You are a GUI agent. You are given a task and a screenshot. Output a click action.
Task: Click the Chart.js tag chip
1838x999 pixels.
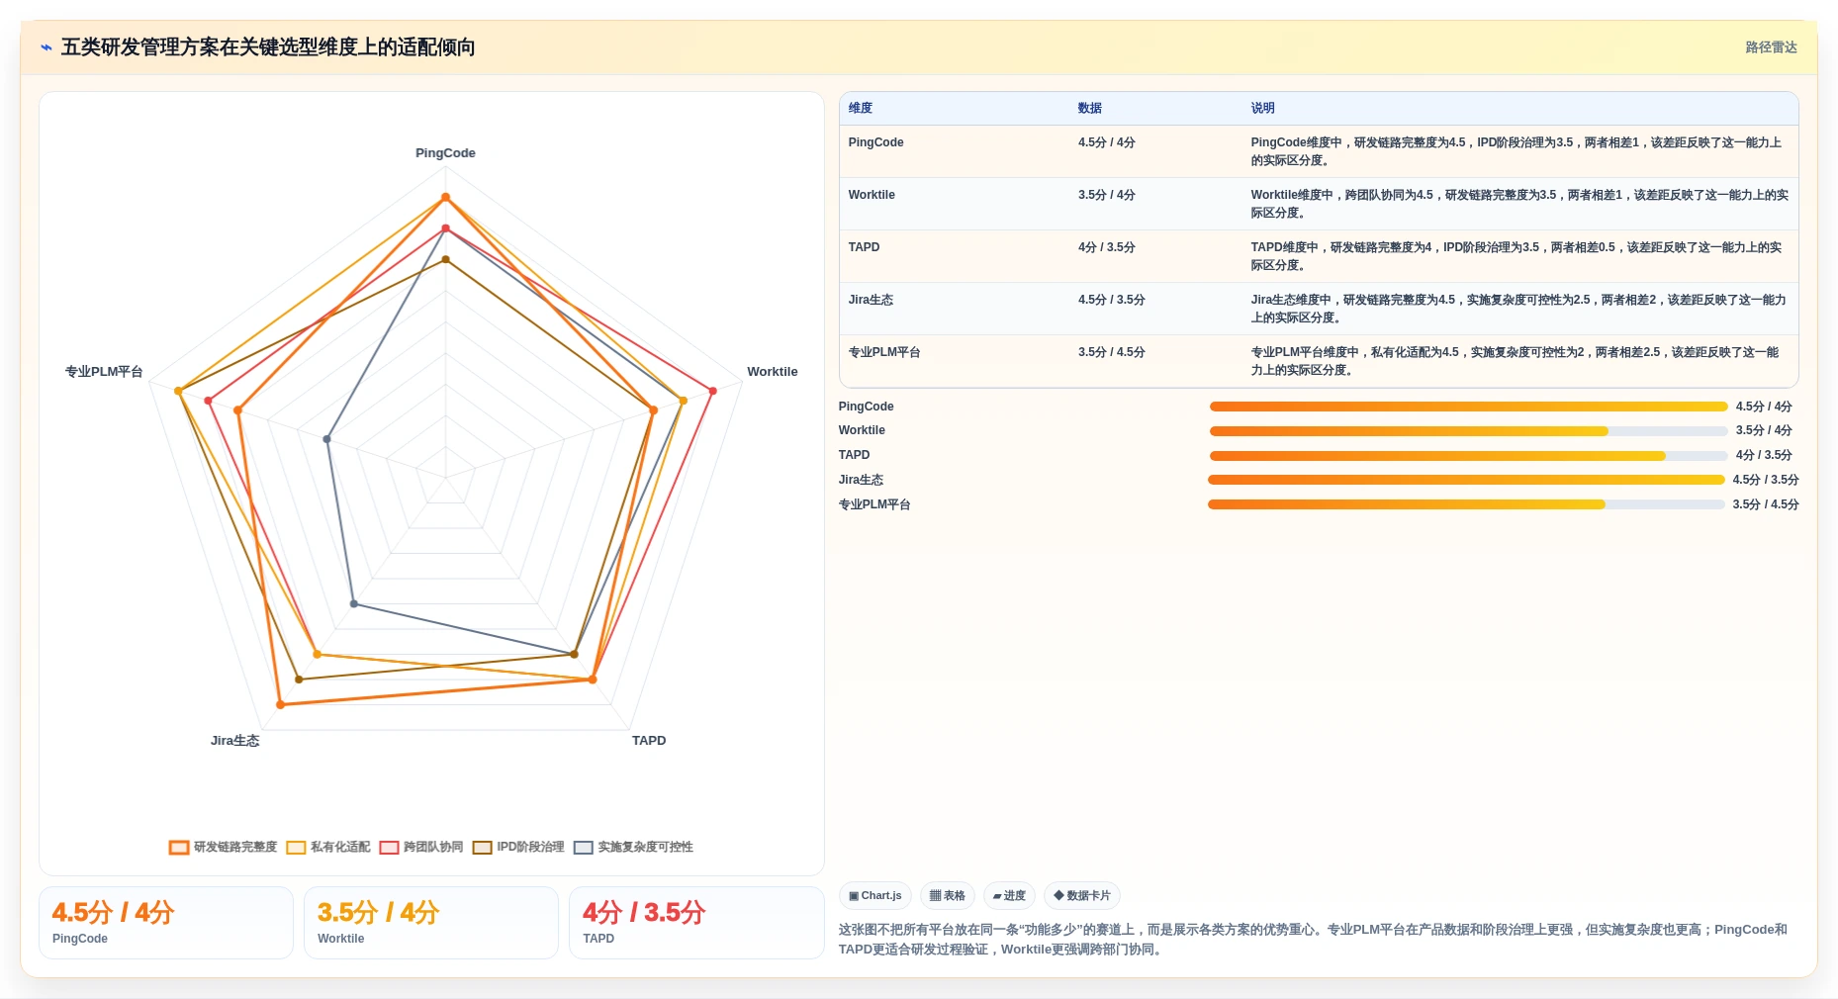(875, 896)
